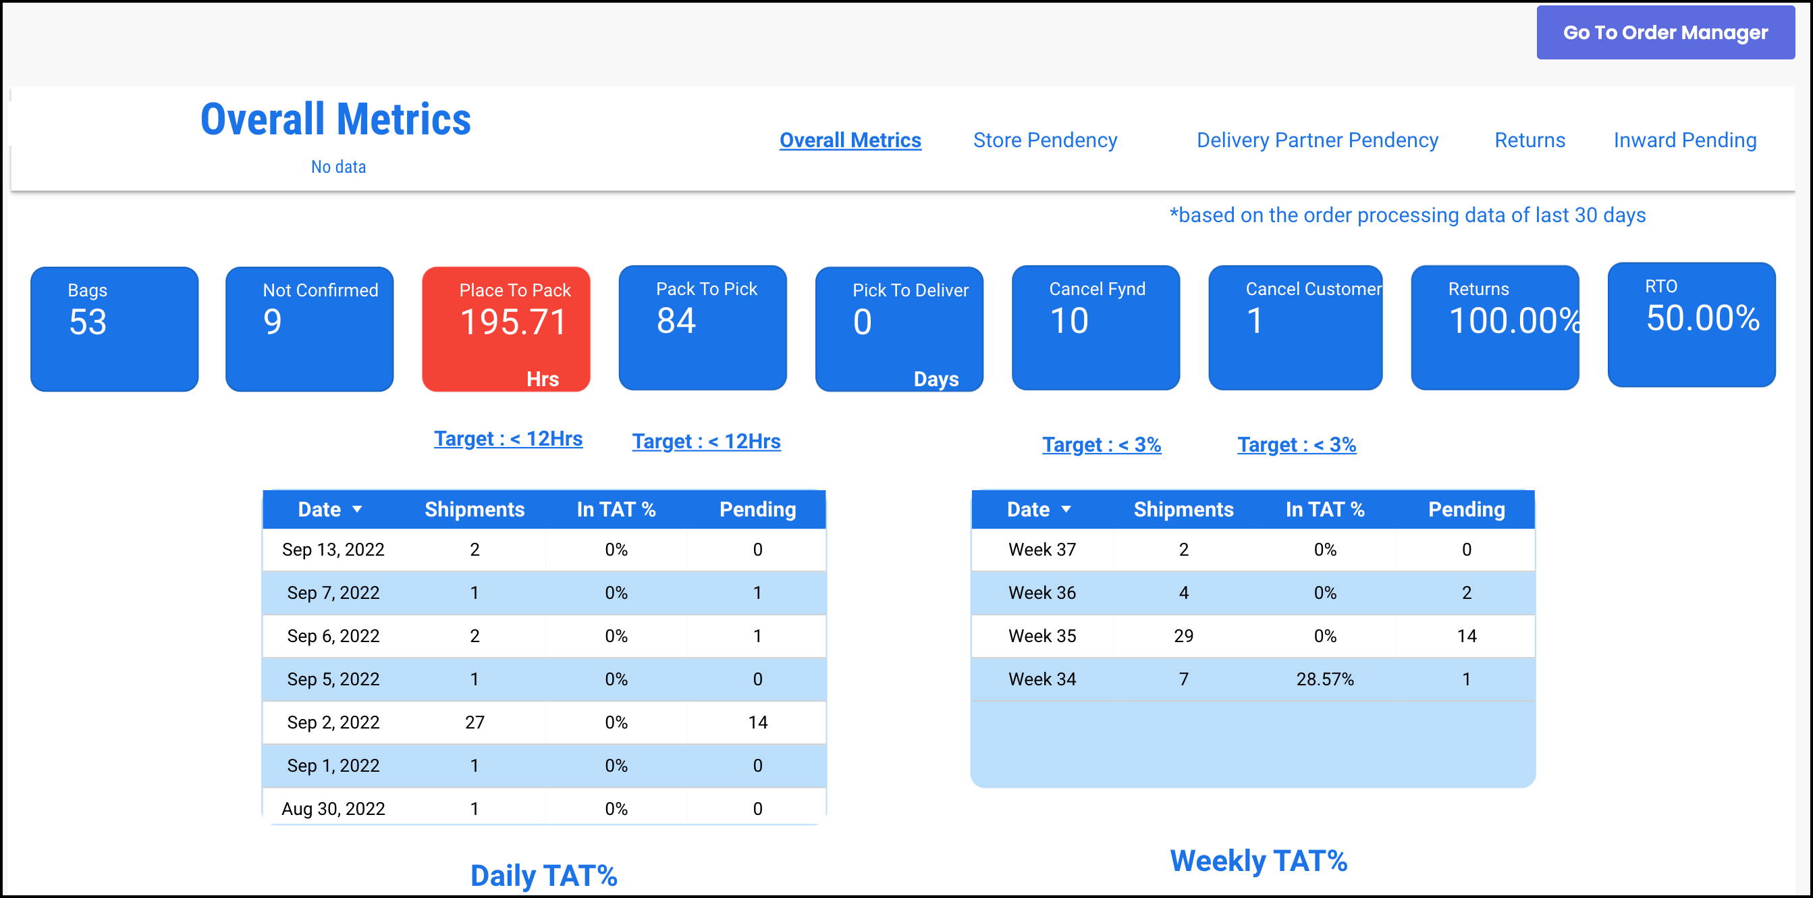Select the Not Confirmed scorecard
The width and height of the screenshot is (1813, 898).
point(309,329)
